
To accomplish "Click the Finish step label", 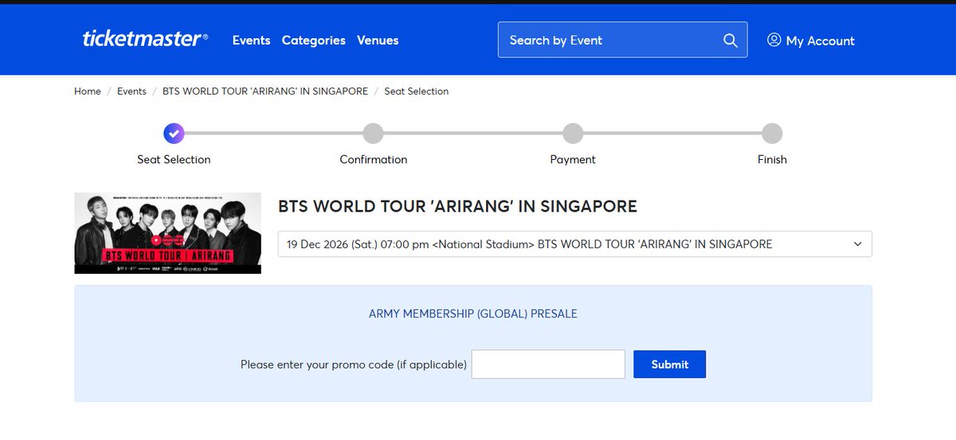I will coord(772,160).
